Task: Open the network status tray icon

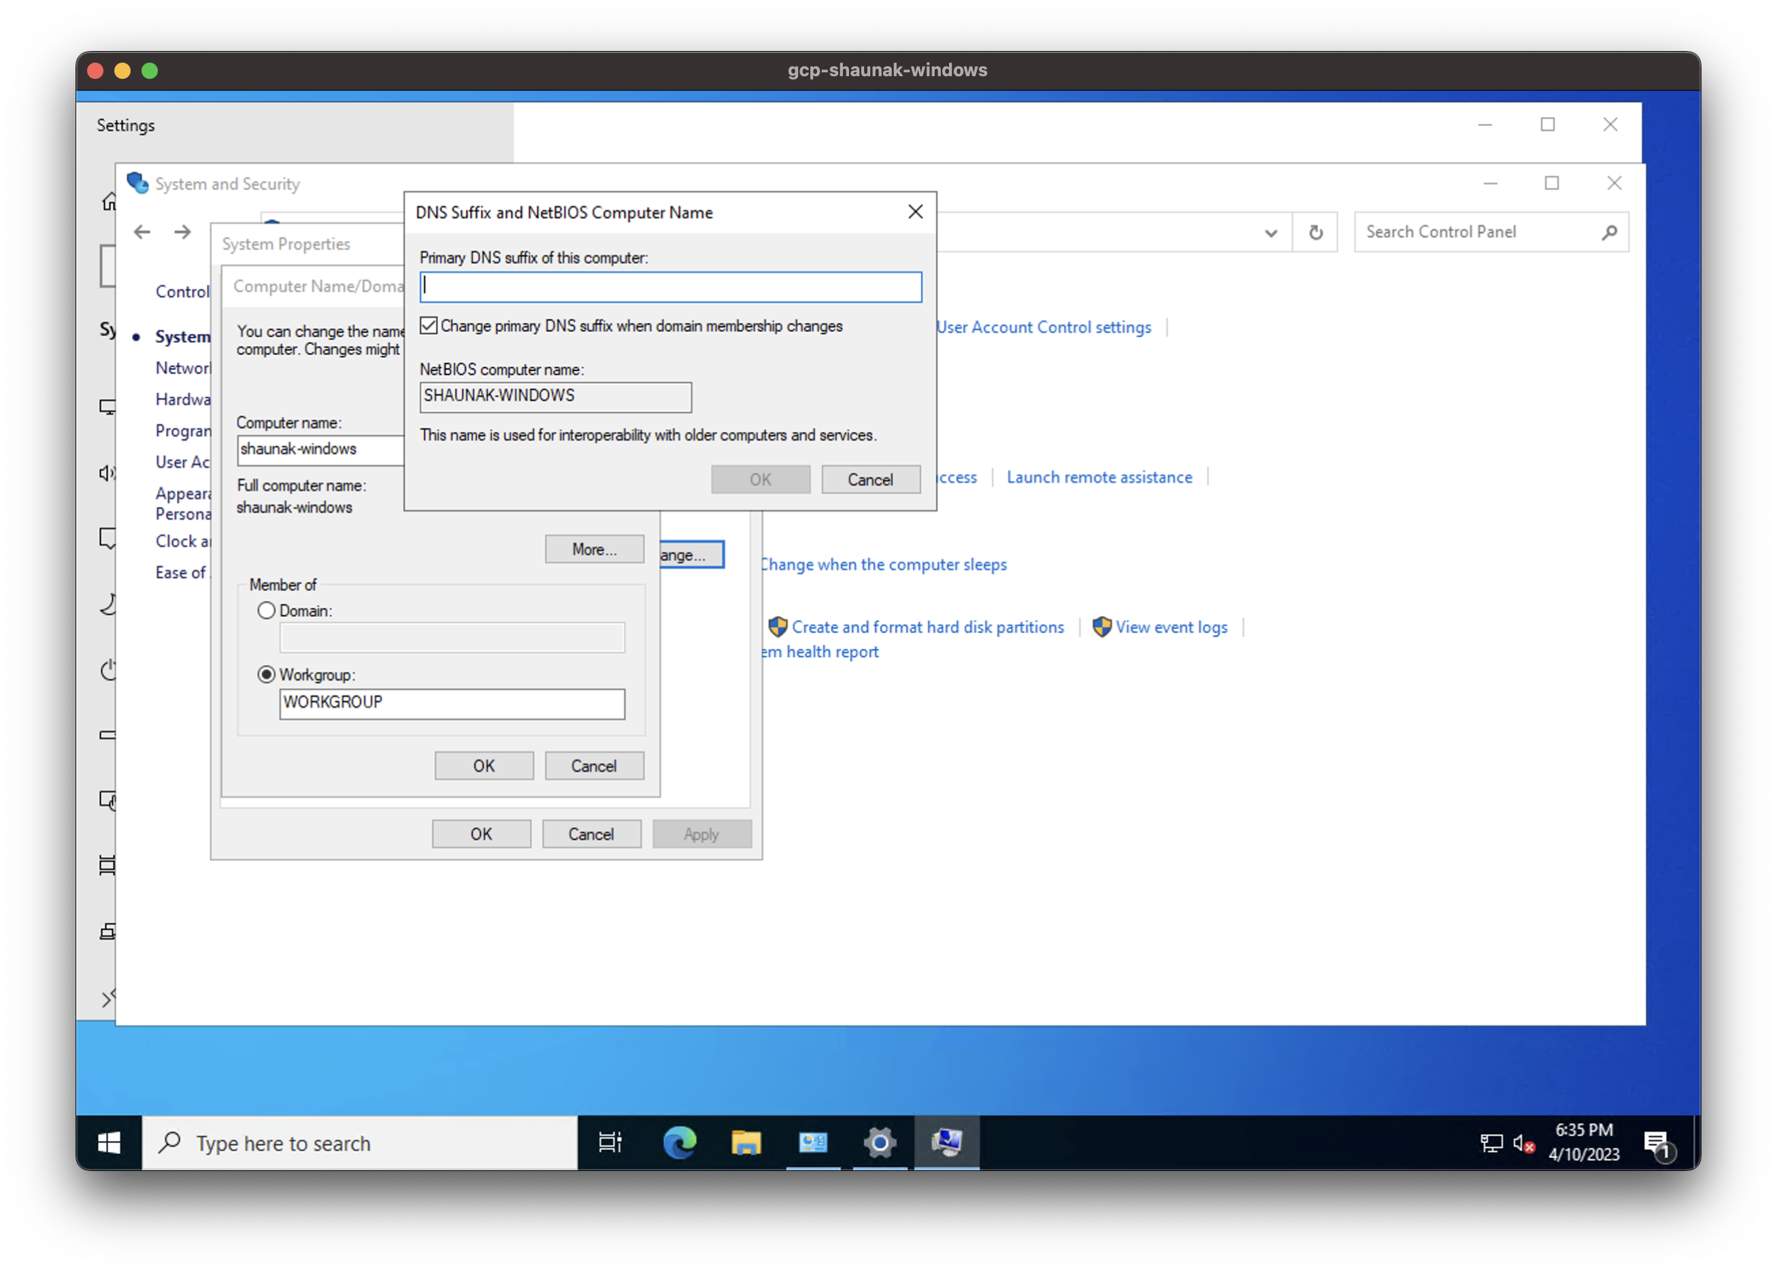Action: 1491,1142
